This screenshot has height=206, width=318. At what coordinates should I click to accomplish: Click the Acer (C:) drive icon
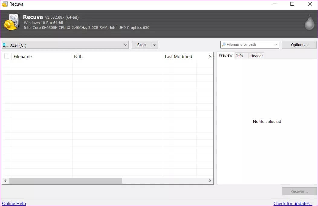pyautogui.click(x=5, y=45)
